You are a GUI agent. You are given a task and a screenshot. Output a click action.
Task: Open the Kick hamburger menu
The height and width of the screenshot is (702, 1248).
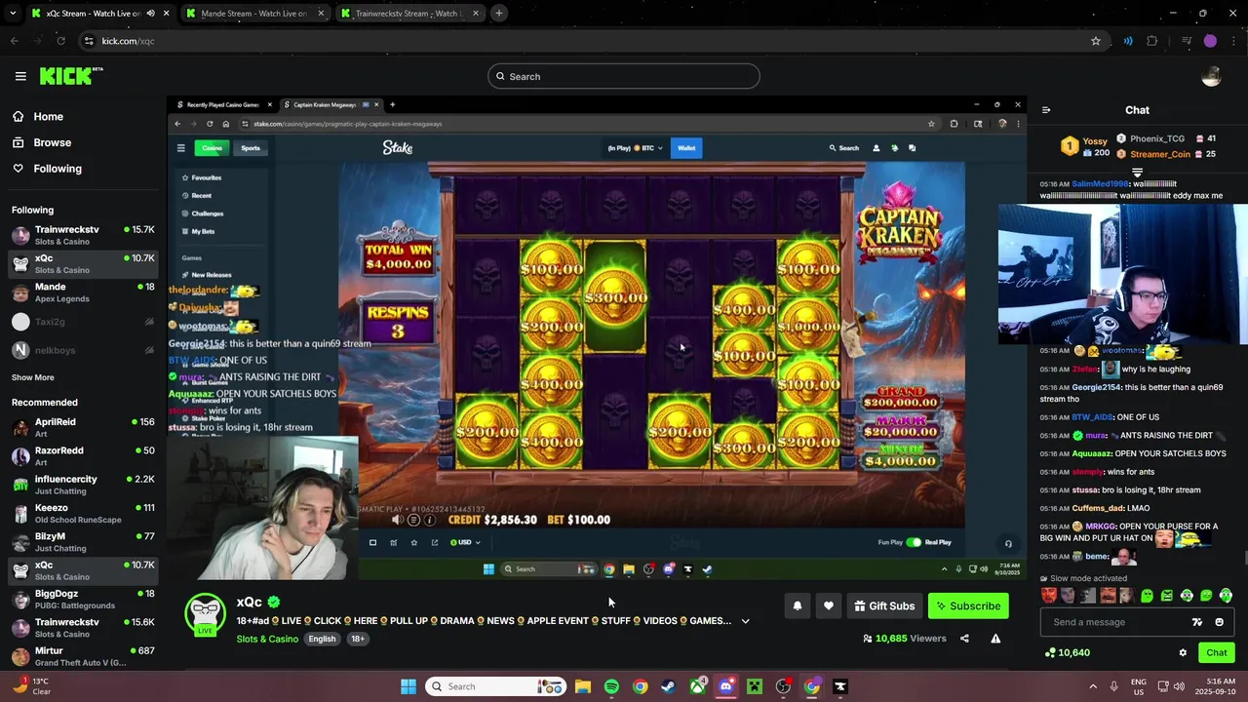20,76
